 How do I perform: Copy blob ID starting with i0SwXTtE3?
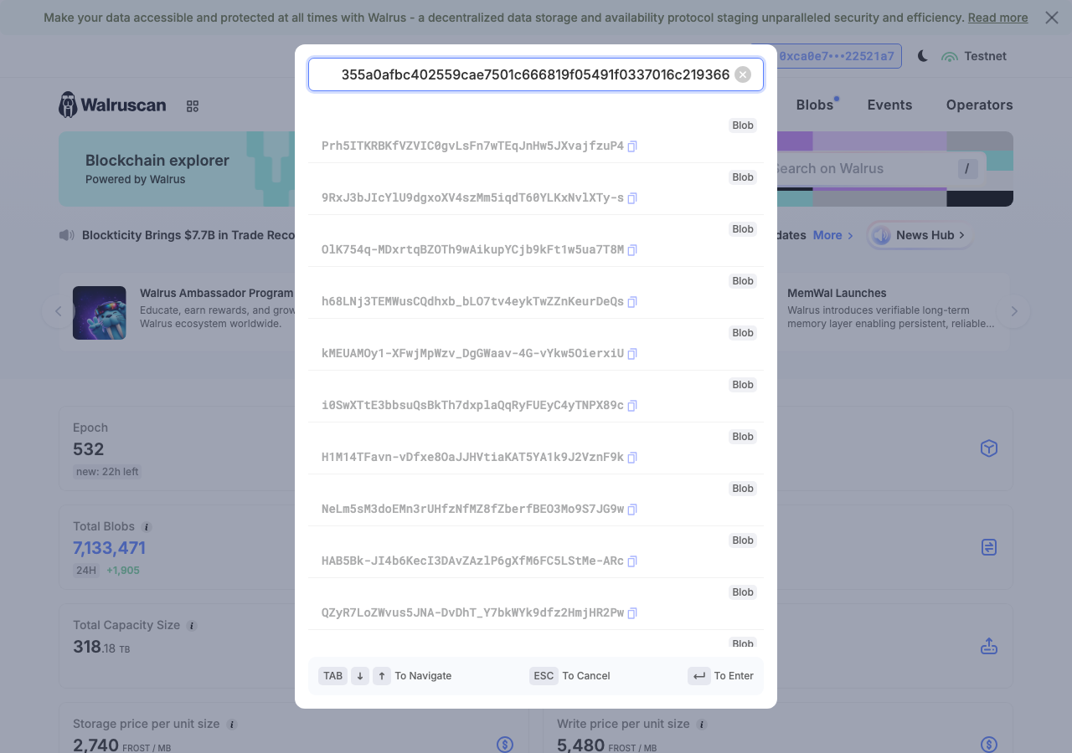pyautogui.click(x=632, y=406)
